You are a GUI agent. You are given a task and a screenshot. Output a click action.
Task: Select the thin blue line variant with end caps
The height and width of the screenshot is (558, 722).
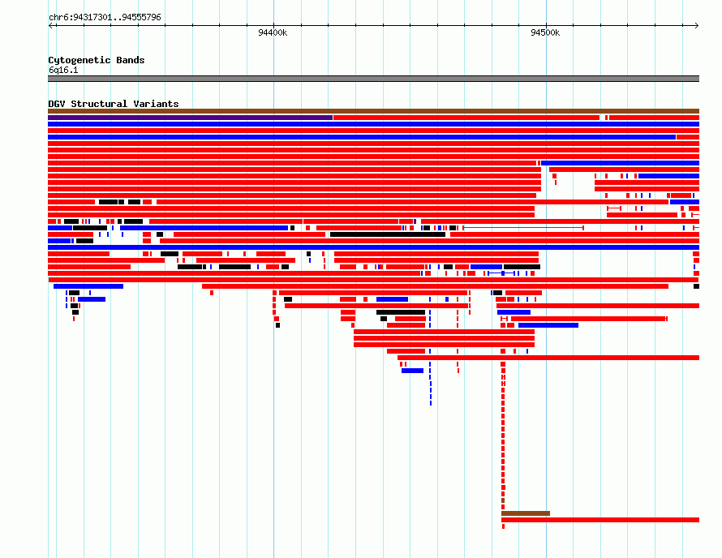coord(501,273)
